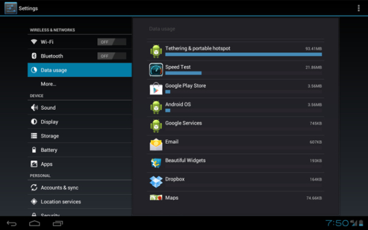The width and height of the screenshot is (368, 230).
Task: Tap the Email envelope icon
Action: point(156,144)
